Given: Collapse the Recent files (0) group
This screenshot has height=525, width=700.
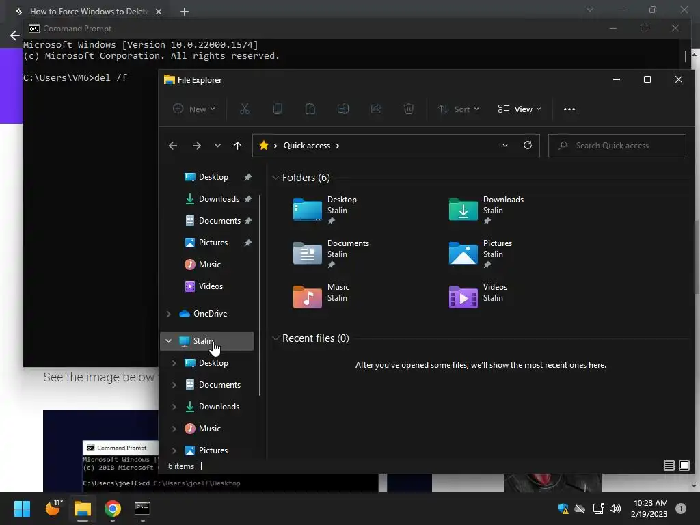Looking at the screenshot, I should click(275, 338).
